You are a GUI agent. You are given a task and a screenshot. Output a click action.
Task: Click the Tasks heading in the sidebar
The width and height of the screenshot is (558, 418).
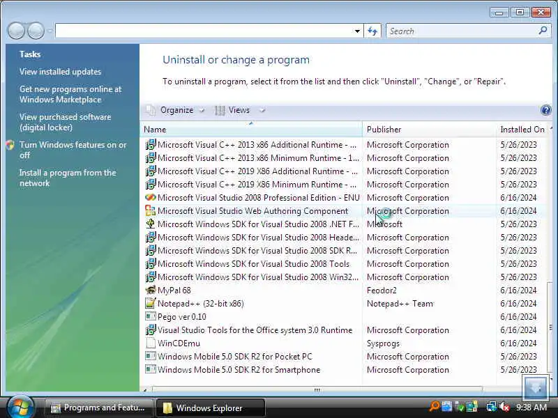click(x=30, y=54)
